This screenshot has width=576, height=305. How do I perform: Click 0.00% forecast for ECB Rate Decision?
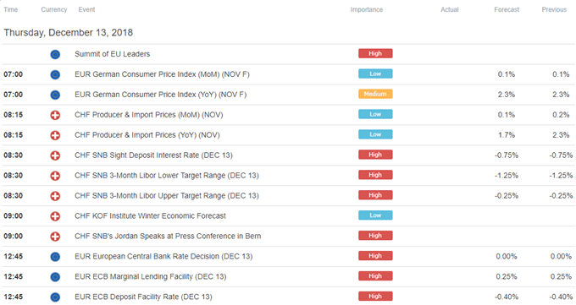[x=507, y=256]
